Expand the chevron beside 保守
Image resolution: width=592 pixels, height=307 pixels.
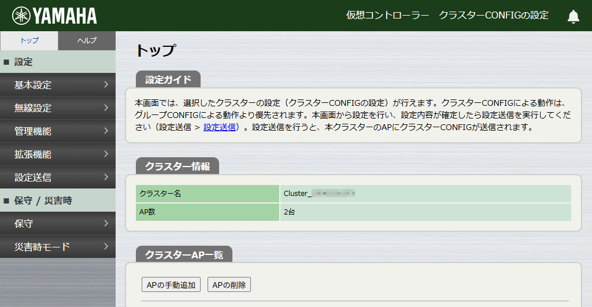point(106,224)
